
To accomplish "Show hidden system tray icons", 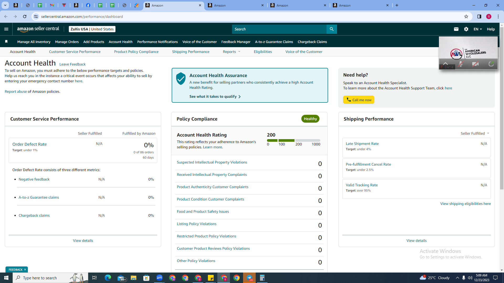I will (x=458, y=278).
